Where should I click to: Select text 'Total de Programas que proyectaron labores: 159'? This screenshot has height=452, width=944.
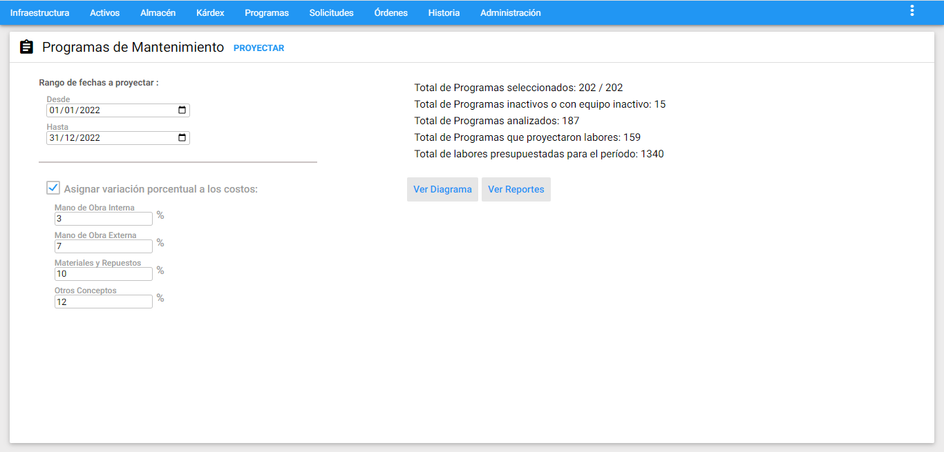click(x=527, y=137)
